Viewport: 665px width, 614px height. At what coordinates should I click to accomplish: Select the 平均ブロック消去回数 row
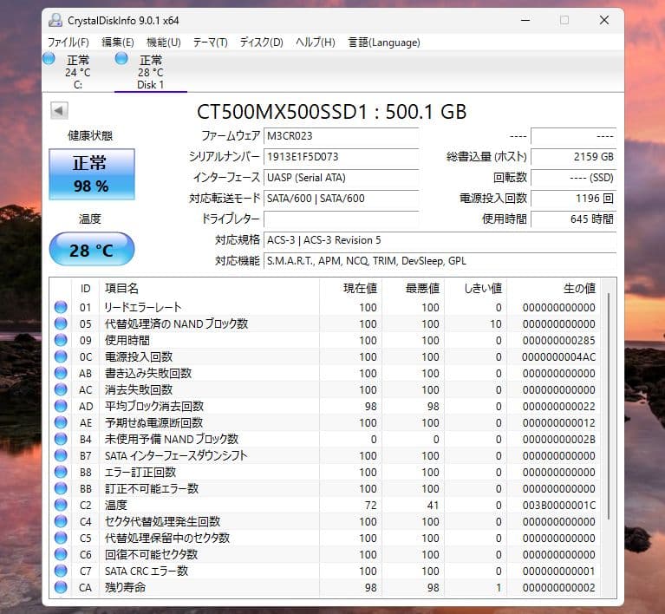coord(325,406)
